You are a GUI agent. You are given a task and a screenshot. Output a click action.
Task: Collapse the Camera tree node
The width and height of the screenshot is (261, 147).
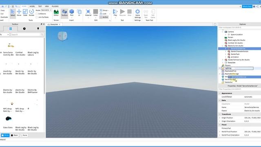(223, 32)
